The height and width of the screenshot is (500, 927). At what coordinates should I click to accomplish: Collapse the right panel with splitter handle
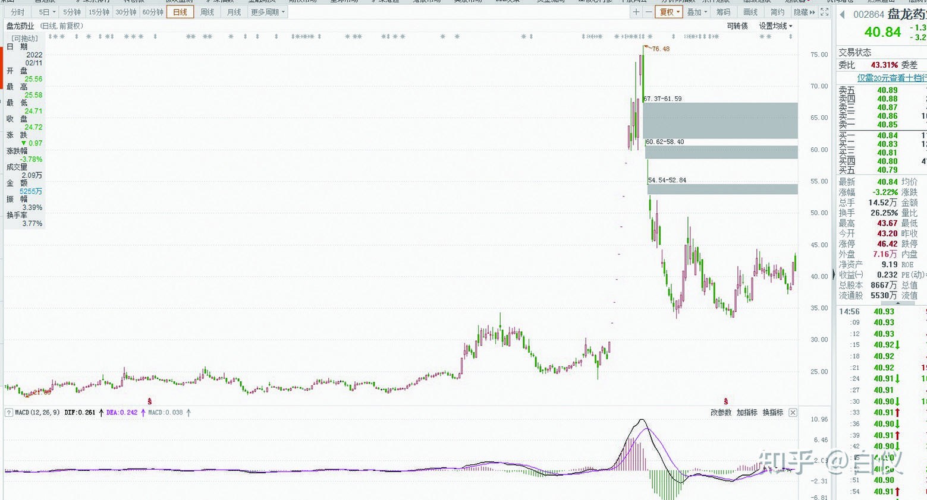[833, 274]
